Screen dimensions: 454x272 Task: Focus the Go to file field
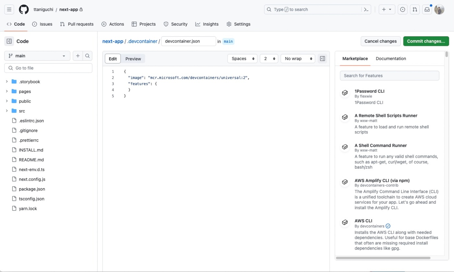48,68
